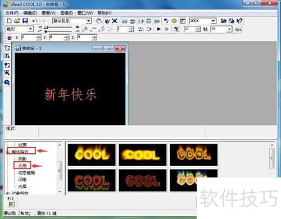Viewport: 281px width, 219px height.
Task: Select 动态模糊 in the effects tree
Action: pyautogui.click(x=26, y=172)
